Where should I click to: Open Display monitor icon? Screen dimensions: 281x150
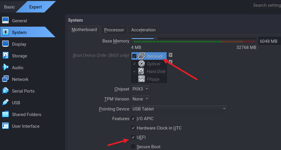[6, 44]
